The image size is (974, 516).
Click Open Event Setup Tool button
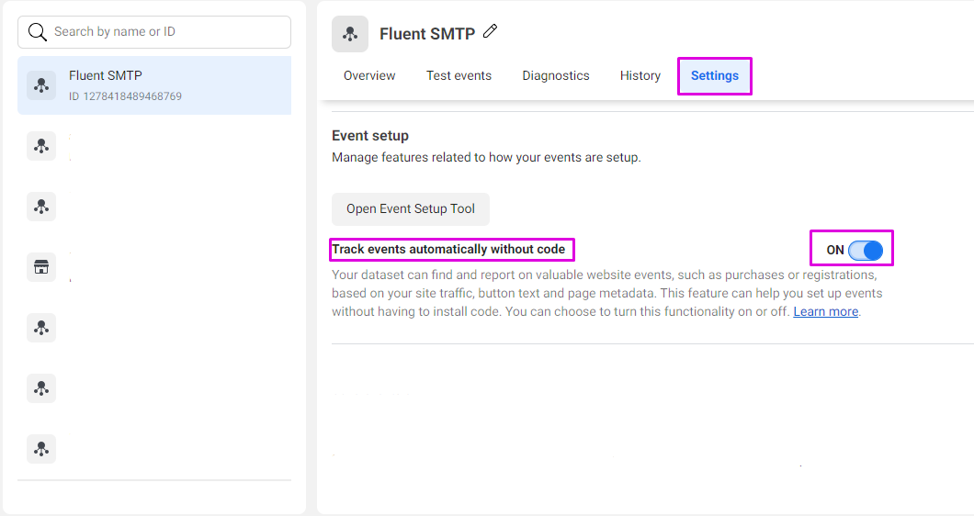pyautogui.click(x=411, y=208)
